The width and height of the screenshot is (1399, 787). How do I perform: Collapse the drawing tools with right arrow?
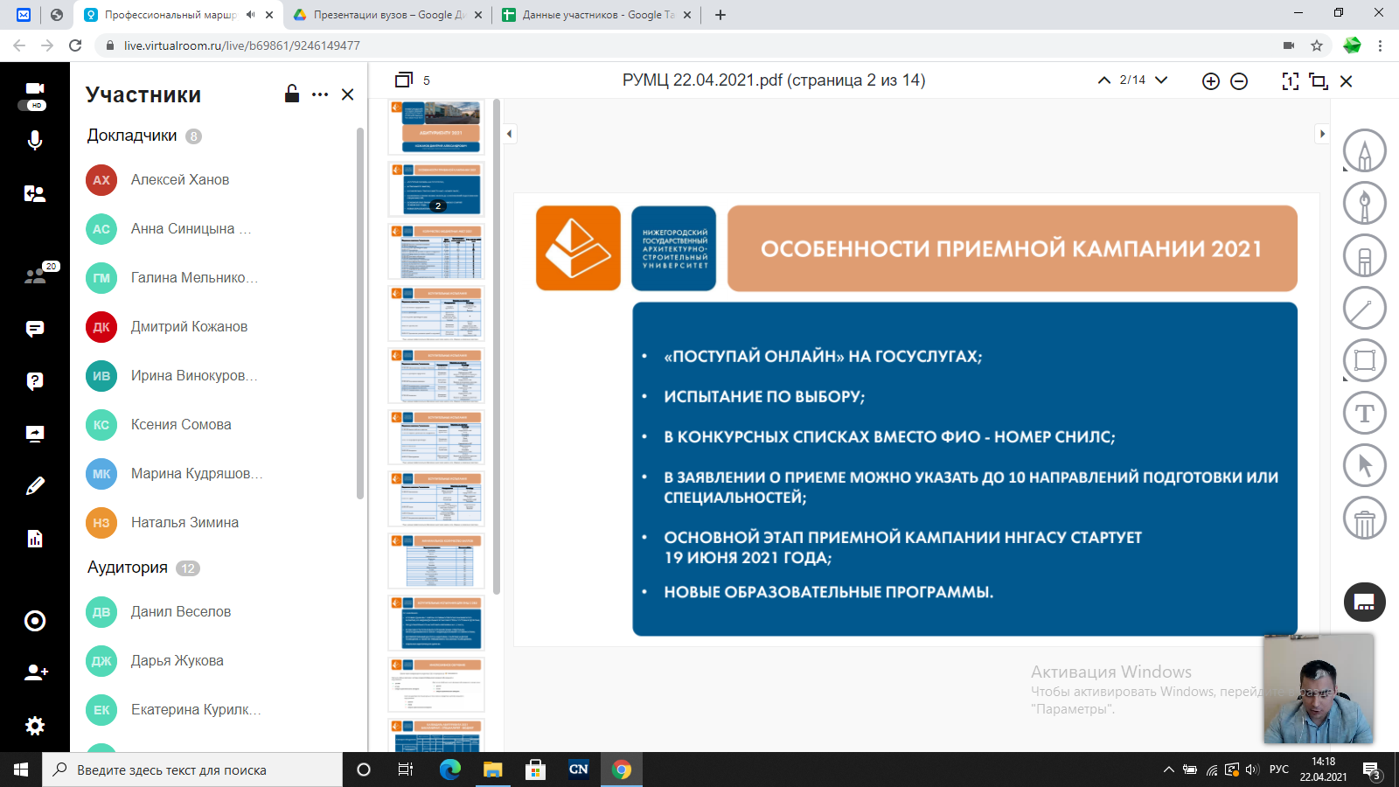point(1322,134)
